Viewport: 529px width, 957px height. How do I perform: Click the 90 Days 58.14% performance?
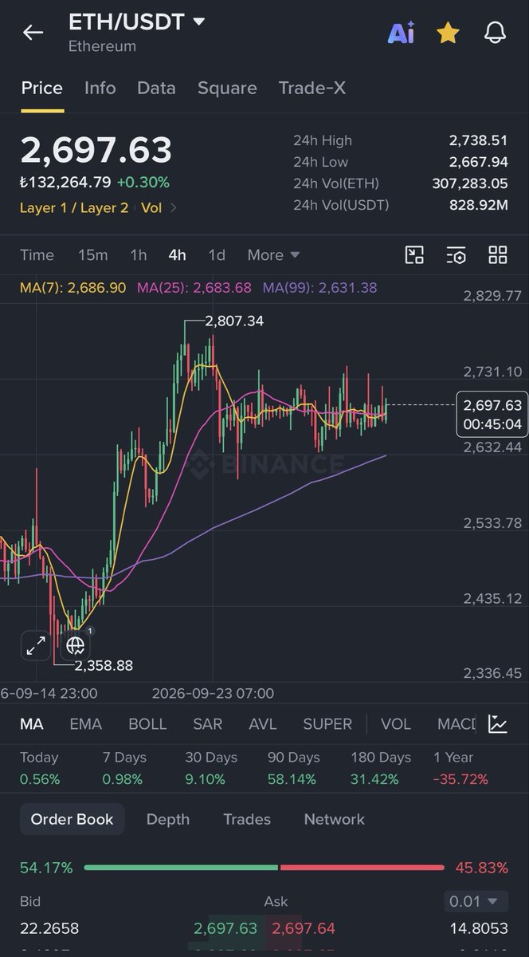coord(293,769)
